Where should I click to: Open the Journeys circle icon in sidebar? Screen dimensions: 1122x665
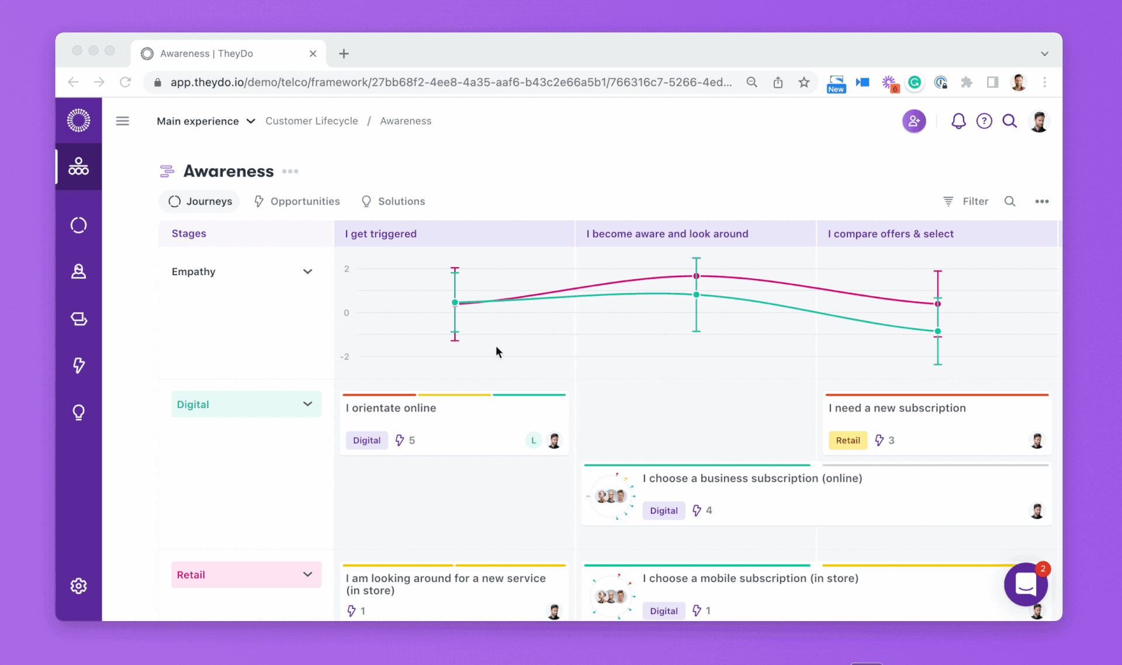78,225
